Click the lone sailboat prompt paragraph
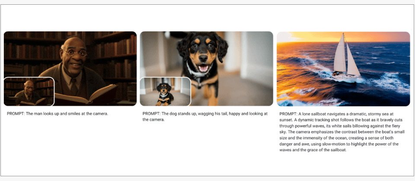 tap(340, 132)
